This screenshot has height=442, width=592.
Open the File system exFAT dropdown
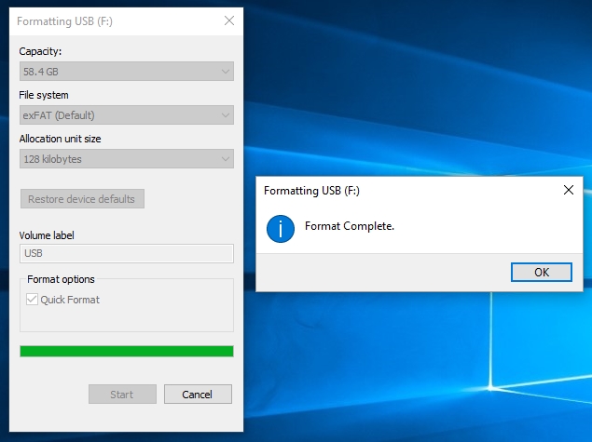(x=127, y=115)
